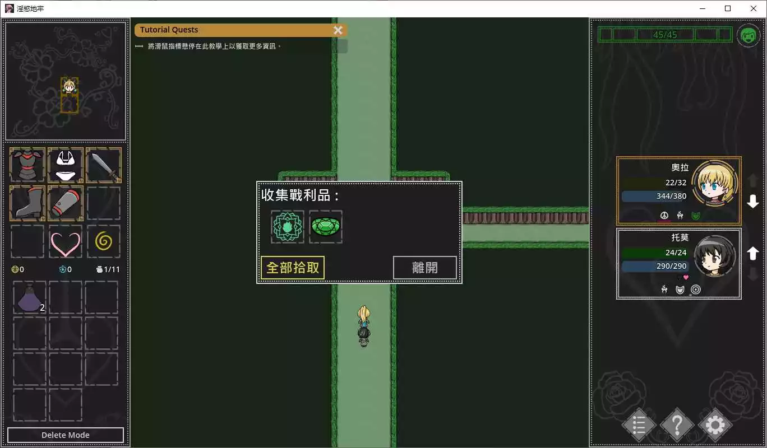Select the gauntlet equipment slot
This screenshot has height=448, width=767.
(66, 203)
